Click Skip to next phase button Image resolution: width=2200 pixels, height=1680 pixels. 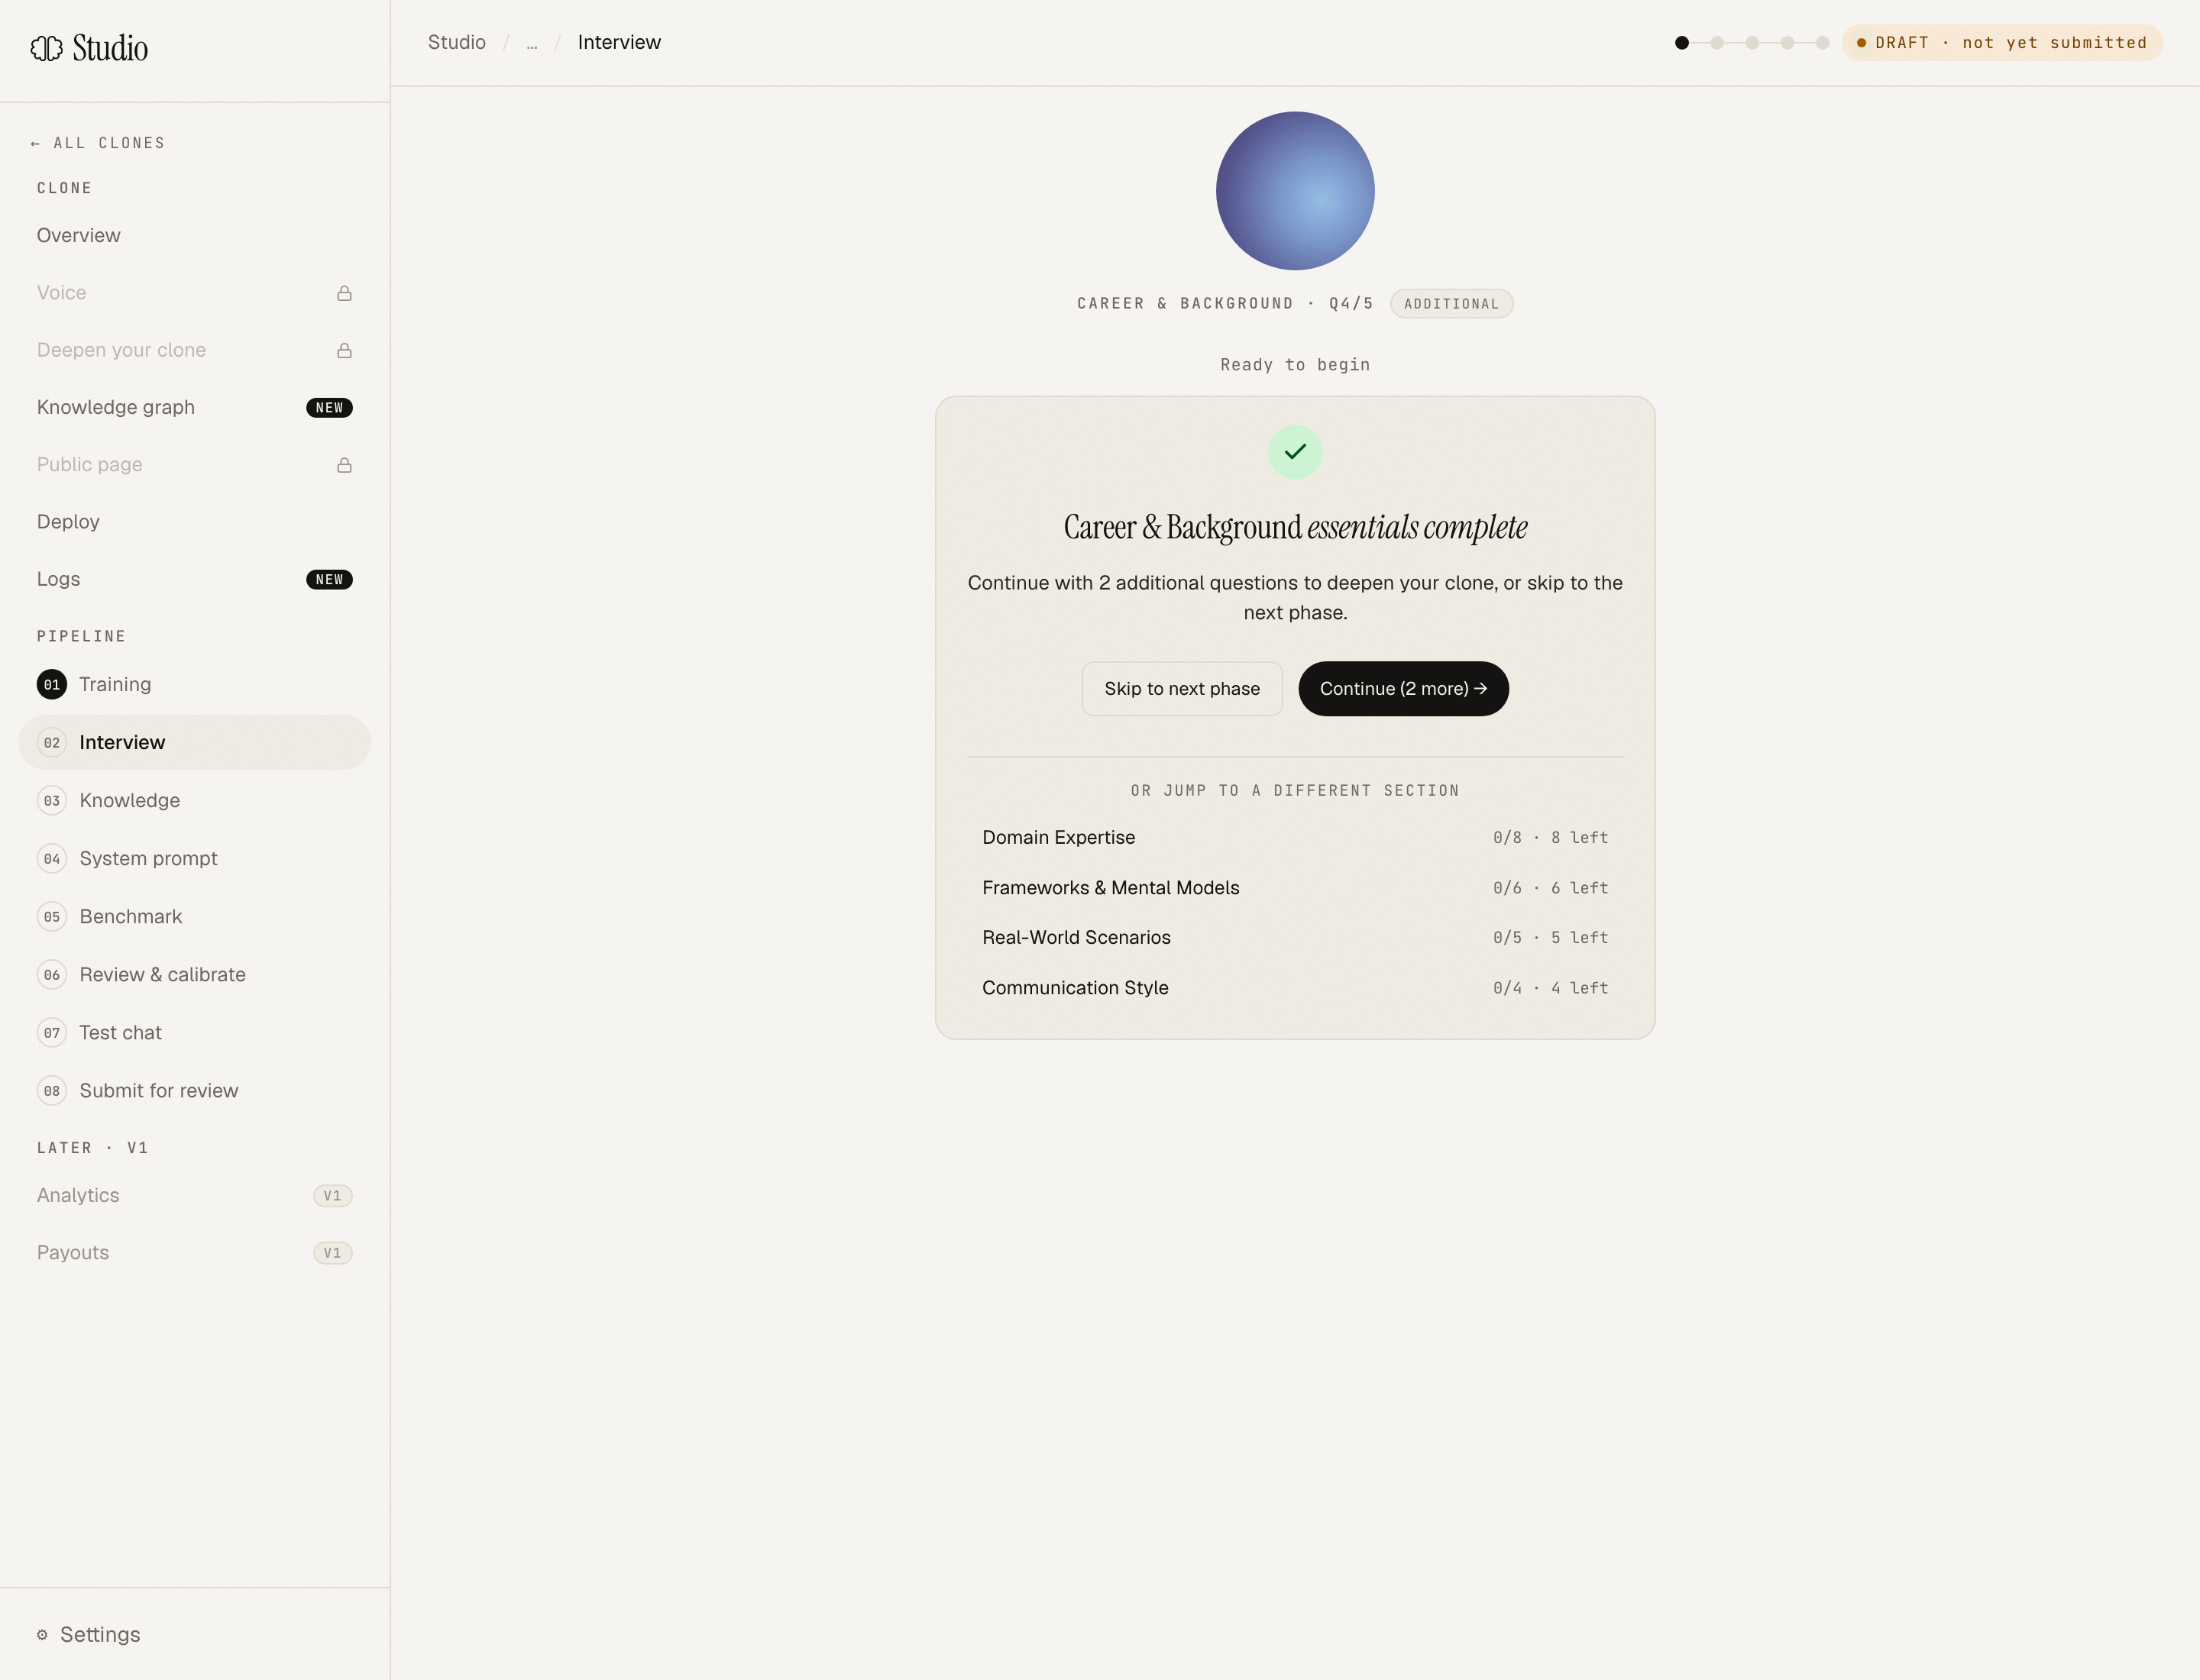(x=1182, y=689)
